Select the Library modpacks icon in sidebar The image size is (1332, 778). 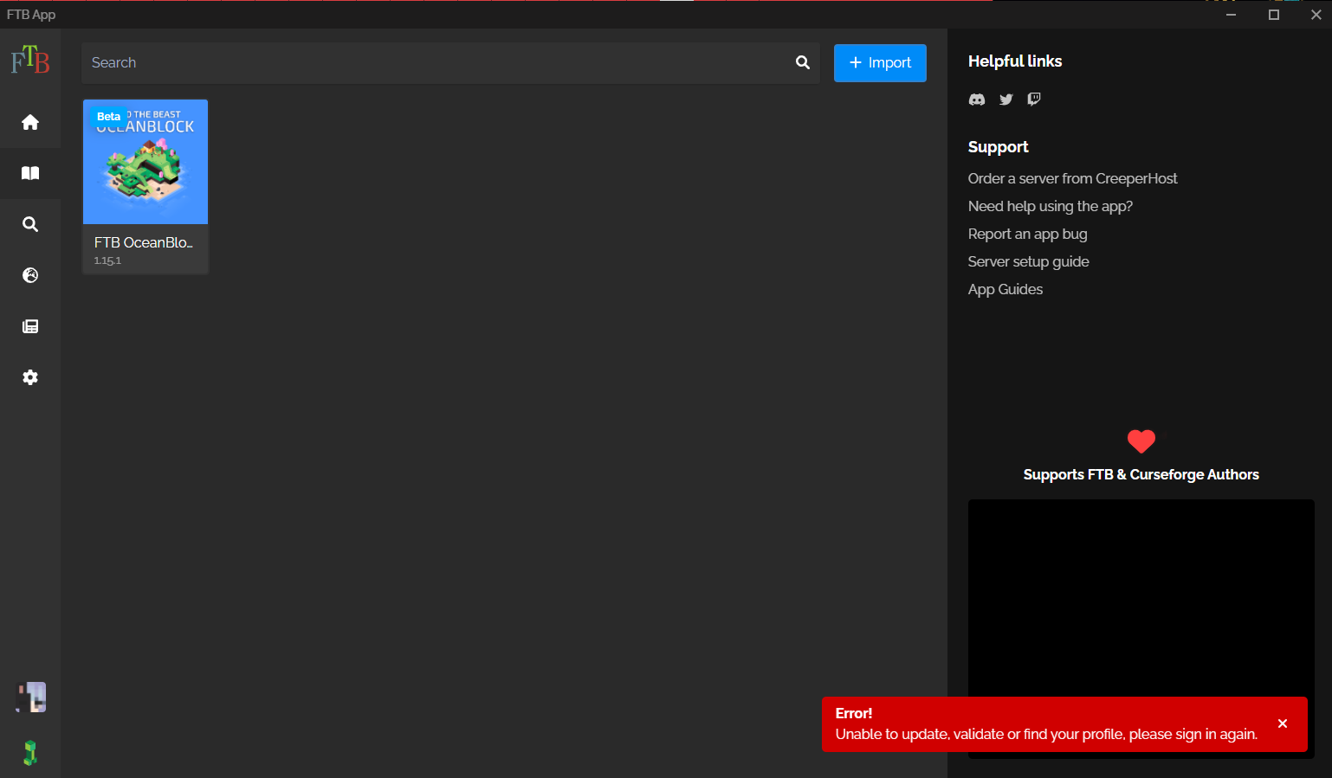coord(30,173)
